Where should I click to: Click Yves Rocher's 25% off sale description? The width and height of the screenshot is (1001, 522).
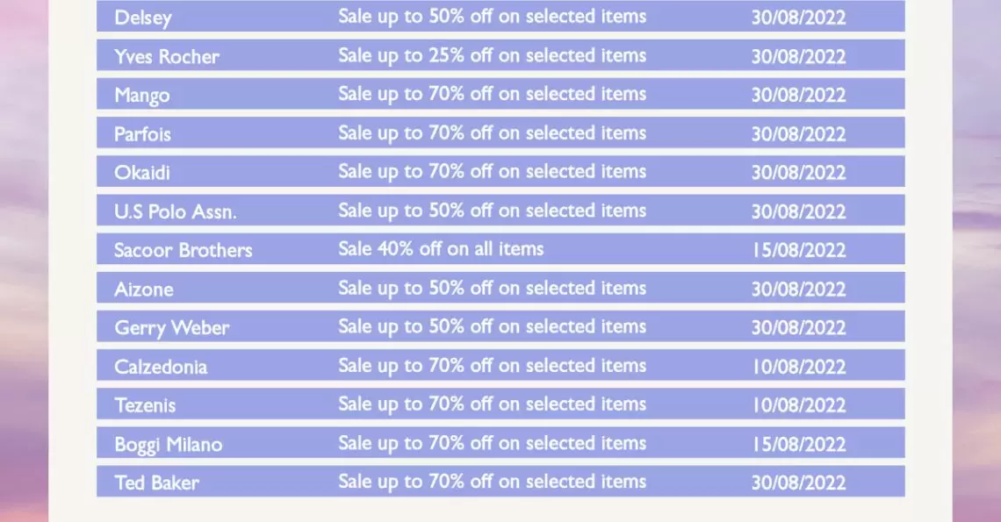pos(493,55)
